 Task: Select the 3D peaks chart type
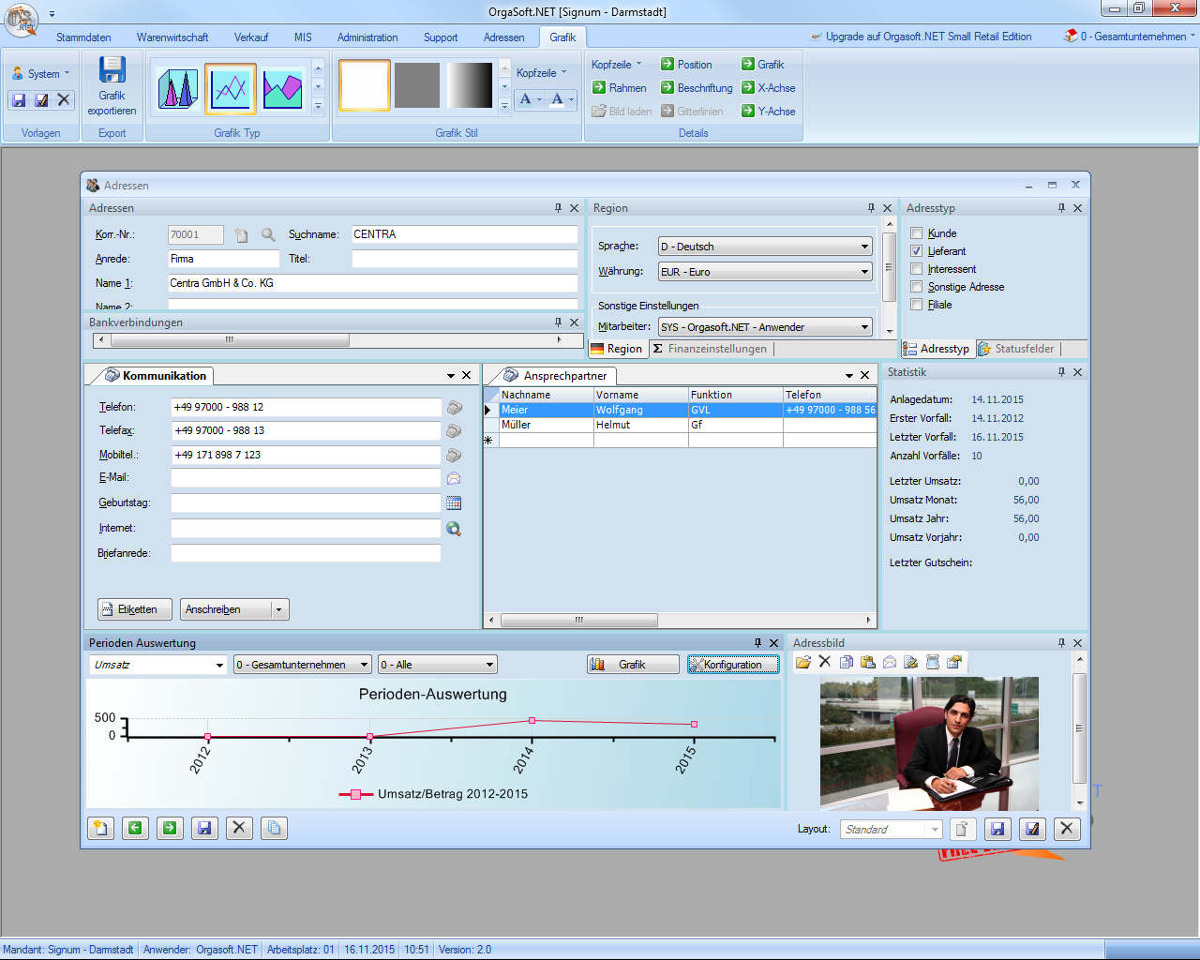[177, 88]
